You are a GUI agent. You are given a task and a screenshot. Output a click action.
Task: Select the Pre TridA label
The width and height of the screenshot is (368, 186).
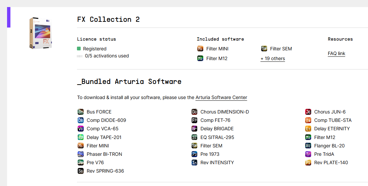[x=324, y=154]
